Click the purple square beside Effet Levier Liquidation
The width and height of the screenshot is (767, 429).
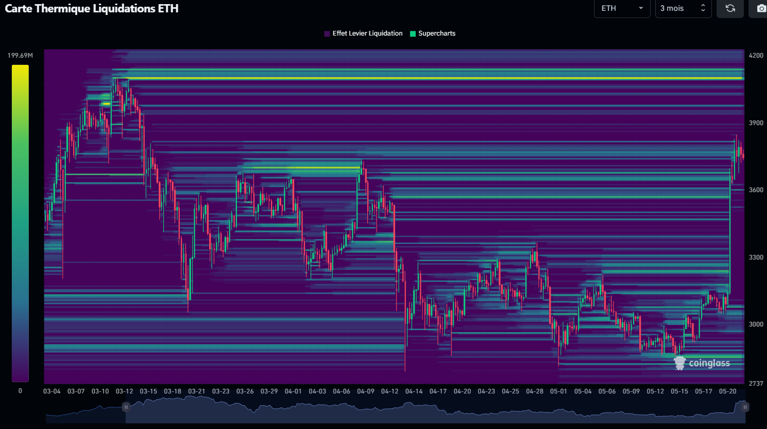click(326, 33)
